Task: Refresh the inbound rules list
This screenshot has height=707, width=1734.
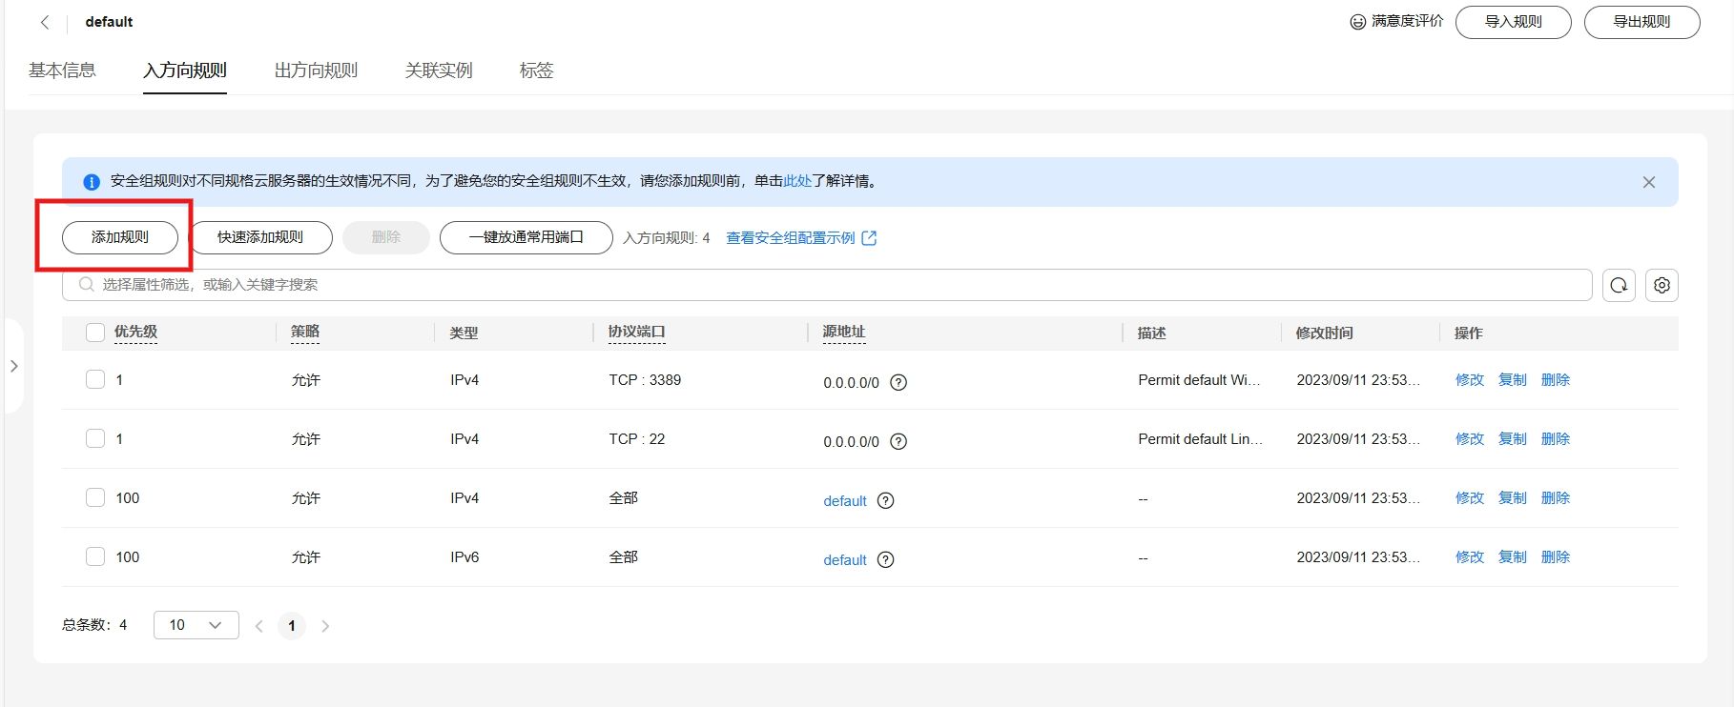Action: pyautogui.click(x=1619, y=285)
